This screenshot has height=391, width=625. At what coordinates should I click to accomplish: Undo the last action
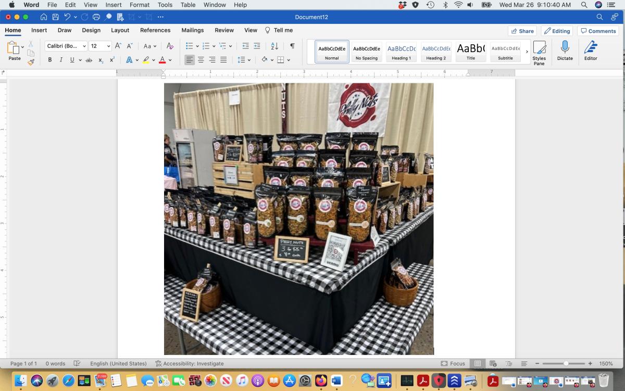pos(67,17)
